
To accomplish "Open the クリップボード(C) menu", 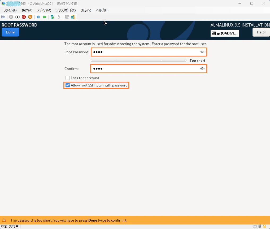I will (x=66, y=10).
